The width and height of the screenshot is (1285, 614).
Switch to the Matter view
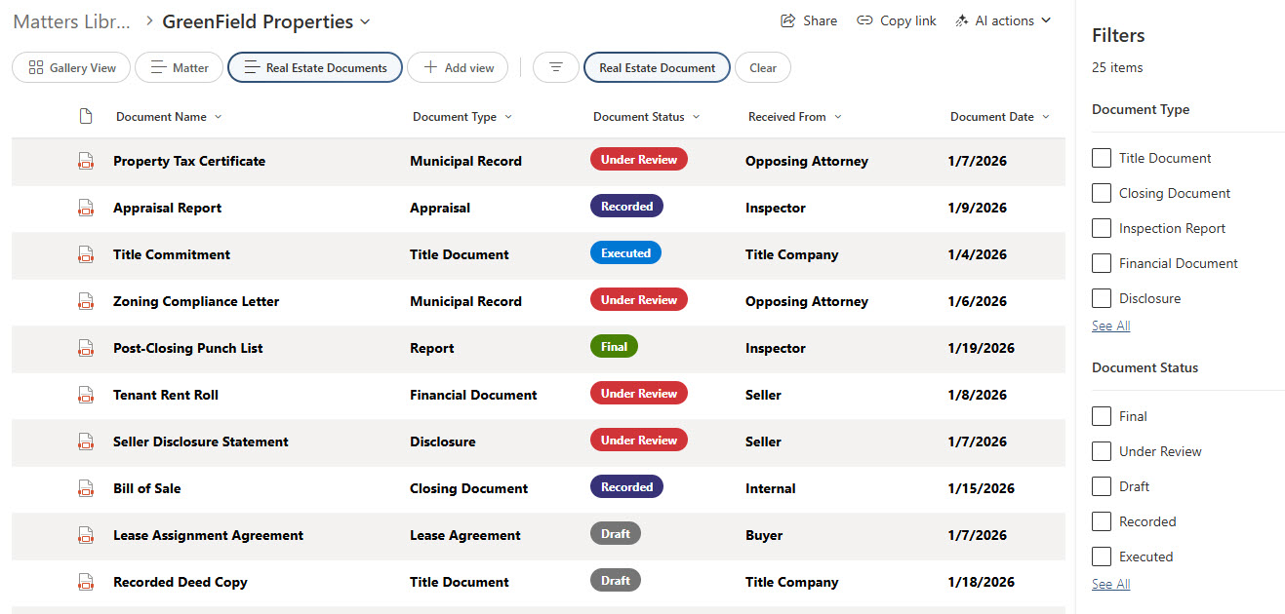pyautogui.click(x=179, y=67)
